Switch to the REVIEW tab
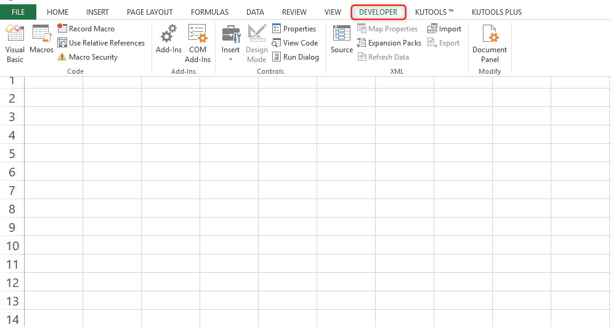 tap(294, 12)
